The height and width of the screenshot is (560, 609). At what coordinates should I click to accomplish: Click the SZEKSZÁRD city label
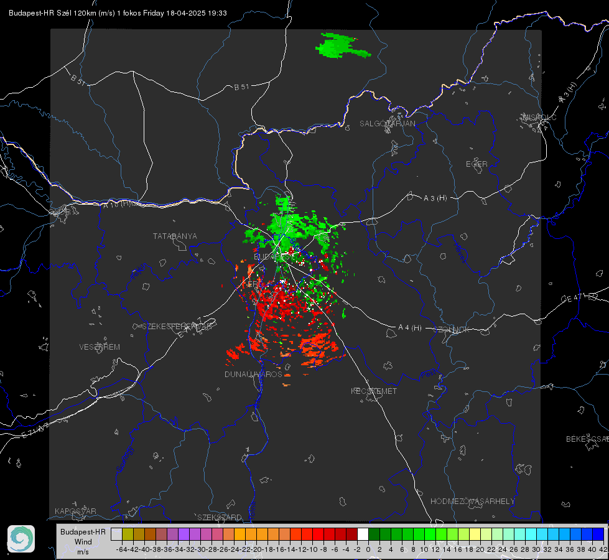click(220, 517)
